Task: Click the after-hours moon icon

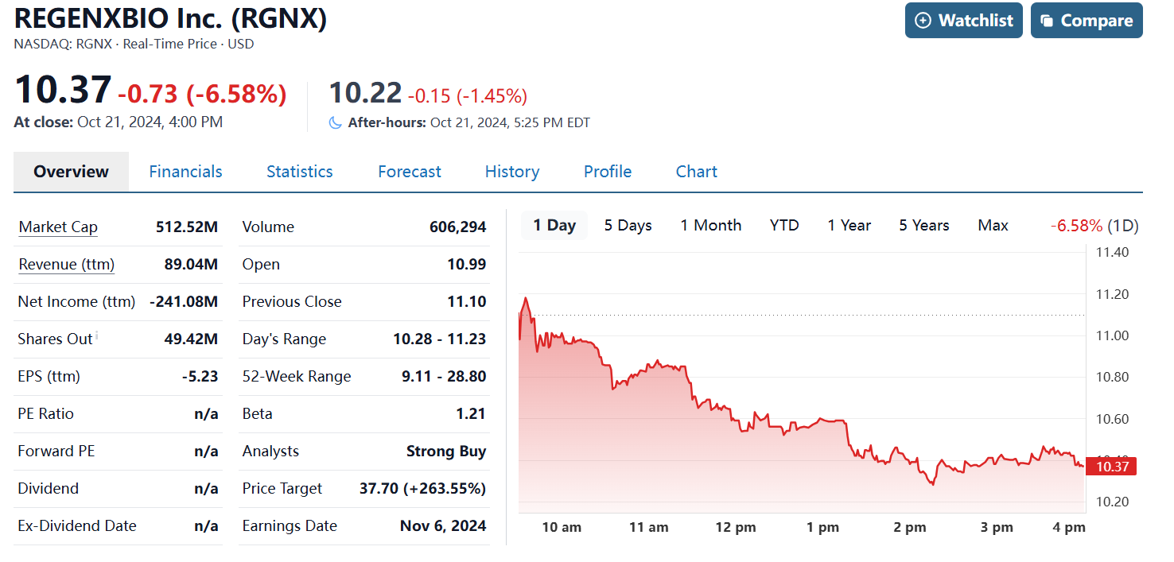Action: point(335,122)
